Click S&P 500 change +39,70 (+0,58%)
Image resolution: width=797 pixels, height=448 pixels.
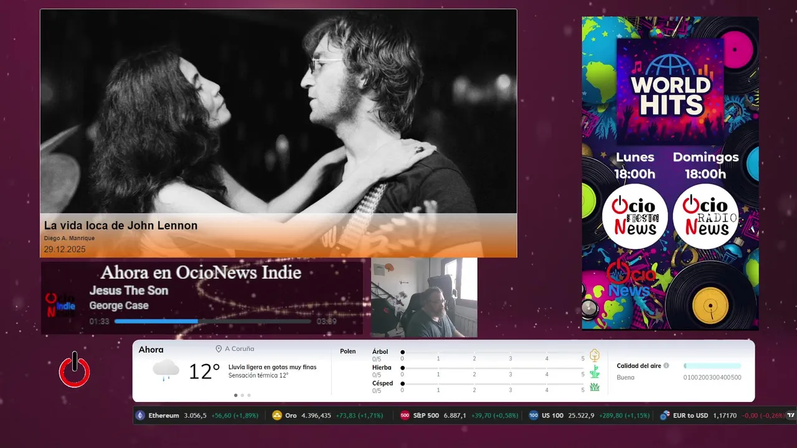point(494,416)
